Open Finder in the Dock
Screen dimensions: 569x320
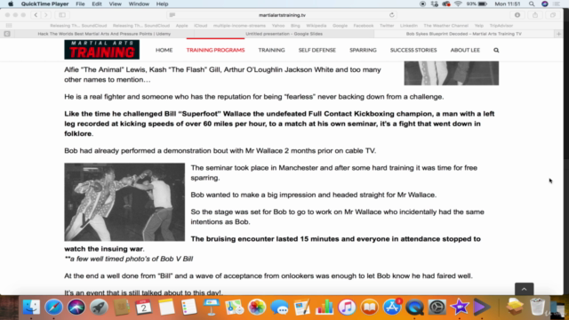(x=31, y=308)
